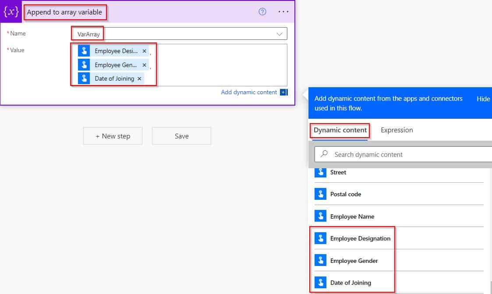Click the plus icon beside Add dynamic content
This screenshot has height=294, width=492.
[x=283, y=92]
